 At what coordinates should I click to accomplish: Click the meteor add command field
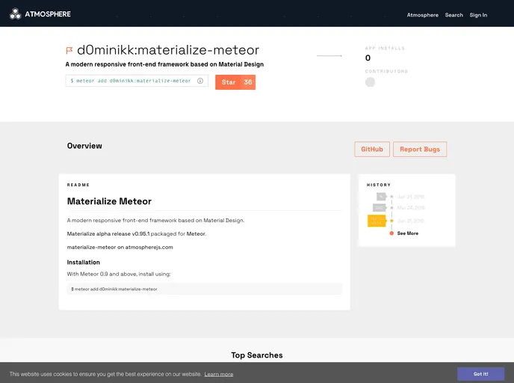tap(137, 81)
